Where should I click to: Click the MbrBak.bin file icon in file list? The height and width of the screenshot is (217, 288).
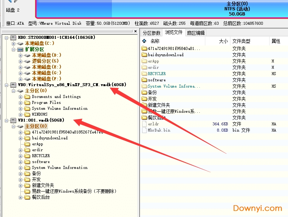coord(144,130)
